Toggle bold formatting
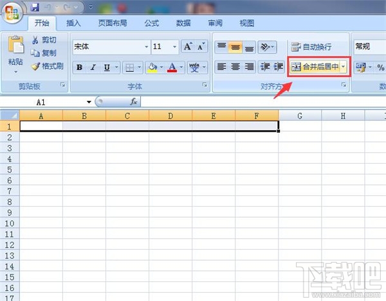 pos(80,67)
